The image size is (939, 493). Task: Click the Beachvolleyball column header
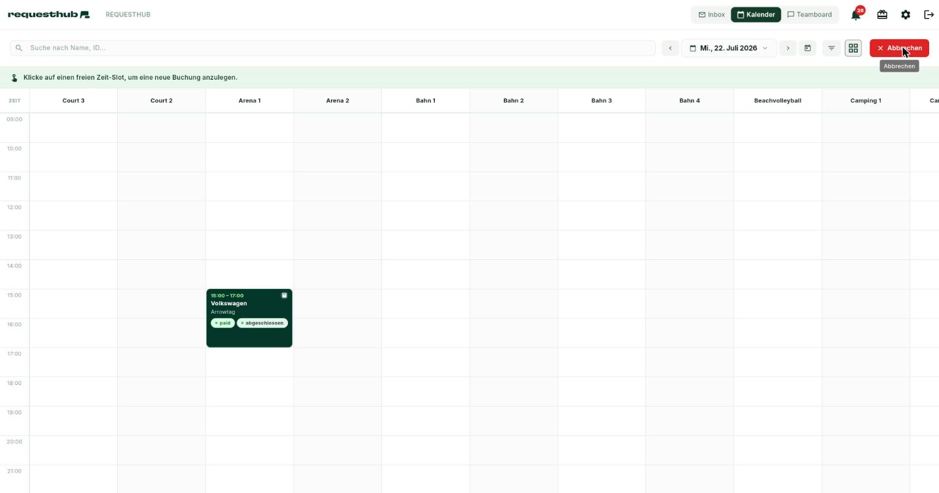[x=777, y=101]
